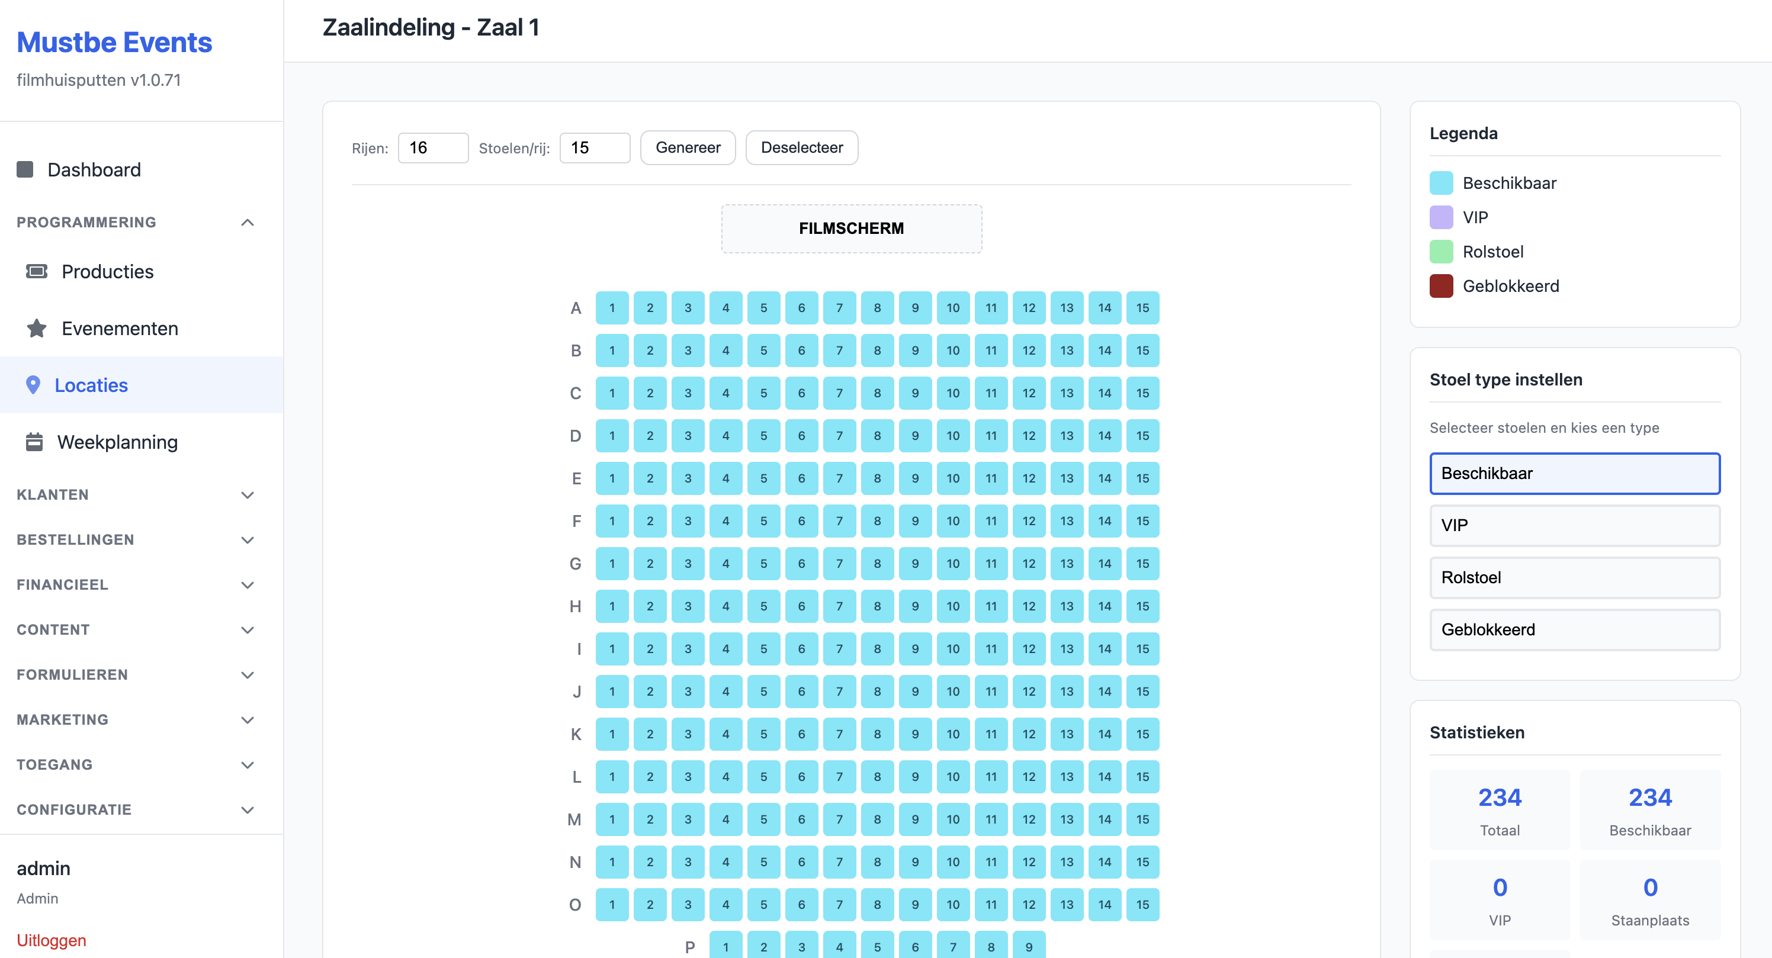Click the VIP purple legend swatch

coord(1440,217)
